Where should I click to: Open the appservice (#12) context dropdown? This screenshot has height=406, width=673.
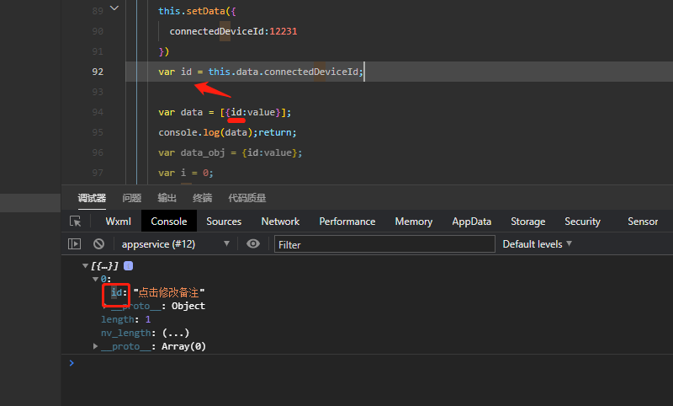tap(176, 244)
